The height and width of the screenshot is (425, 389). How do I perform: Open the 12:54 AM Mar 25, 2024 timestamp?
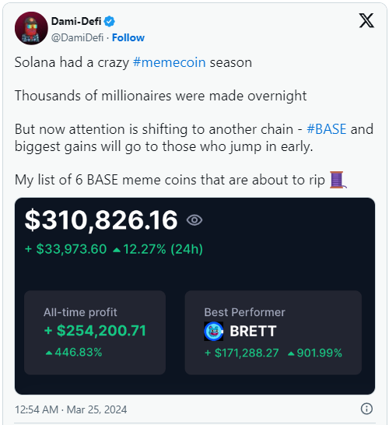71,409
